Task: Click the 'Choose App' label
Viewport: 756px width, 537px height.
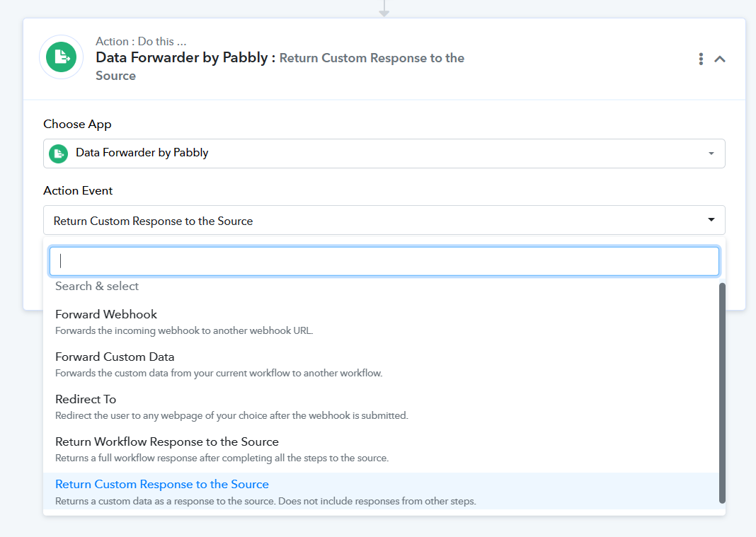Action: [x=77, y=125]
